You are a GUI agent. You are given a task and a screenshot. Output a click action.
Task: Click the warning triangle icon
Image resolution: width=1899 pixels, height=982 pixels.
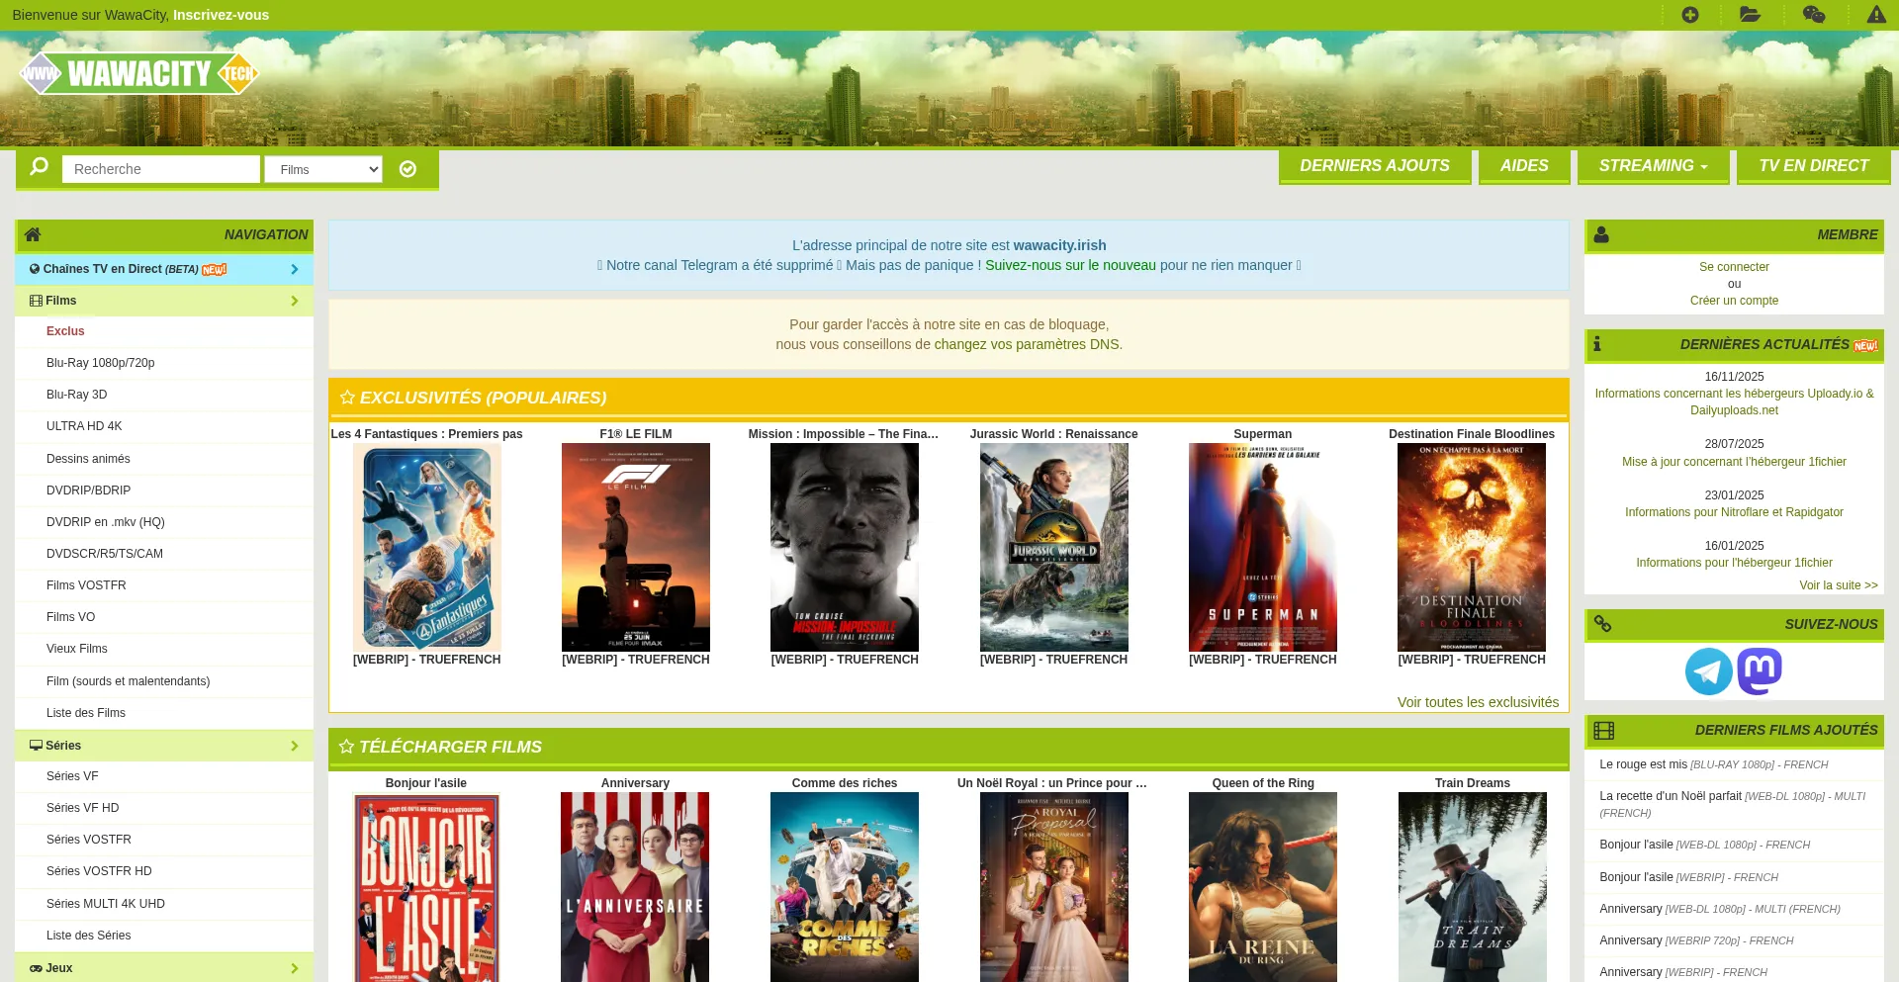(1875, 15)
